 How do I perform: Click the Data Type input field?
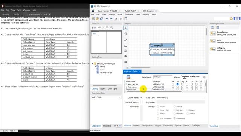point(181,97)
